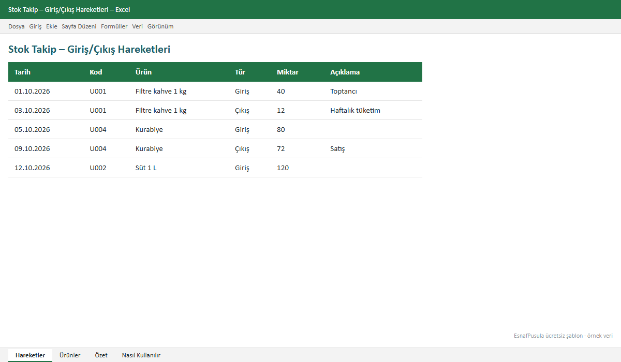Select the date cell 01.10.2026
The image size is (621, 362).
pos(46,91)
